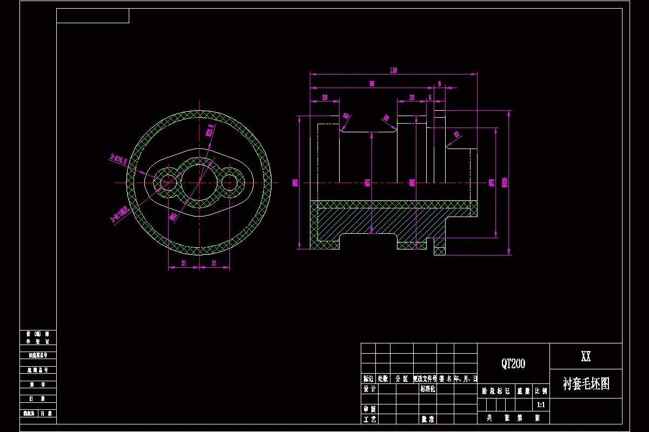This screenshot has height=432, width=649.
Task: Click the "Ø76" diameter dimension text
Action: pos(492,182)
